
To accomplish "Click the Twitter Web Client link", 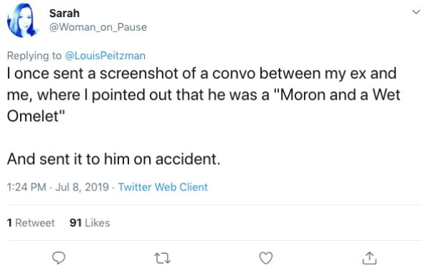I will (x=163, y=187).
